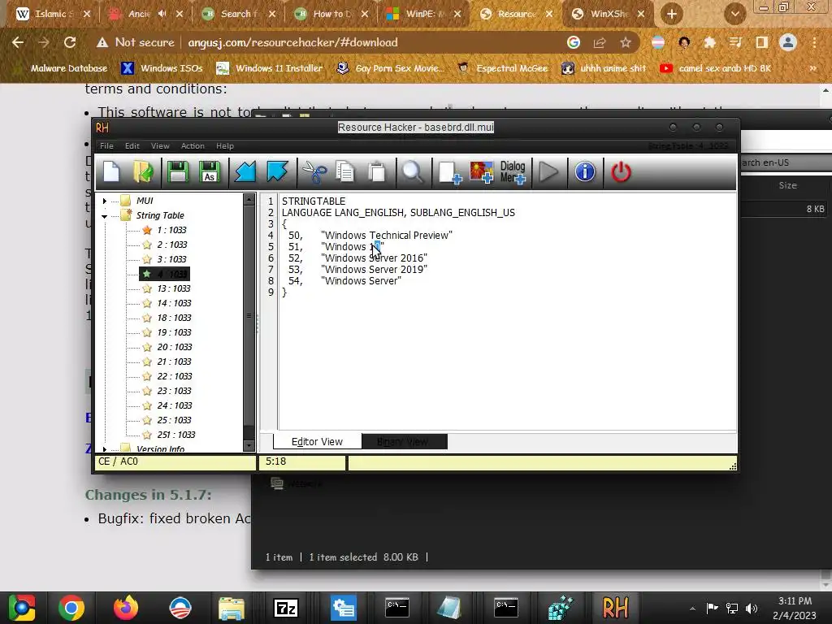The width and height of the screenshot is (832, 624).
Task: Open the Dialog Menu editor icon
Action: coord(513,172)
